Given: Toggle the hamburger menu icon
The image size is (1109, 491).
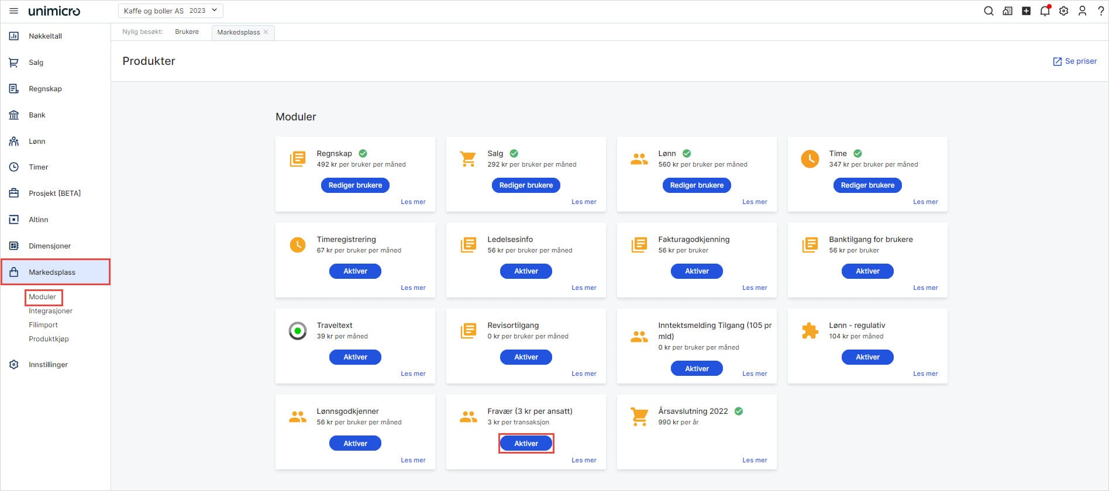Looking at the screenshot, I should (13, 11).
